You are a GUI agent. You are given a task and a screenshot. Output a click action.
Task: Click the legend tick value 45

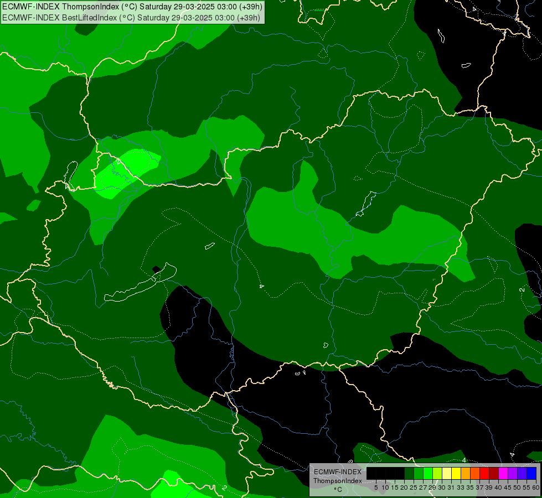tap(508, 487)
